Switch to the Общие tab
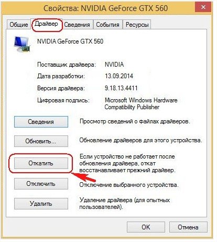217x242 pixels. [19, 25]
